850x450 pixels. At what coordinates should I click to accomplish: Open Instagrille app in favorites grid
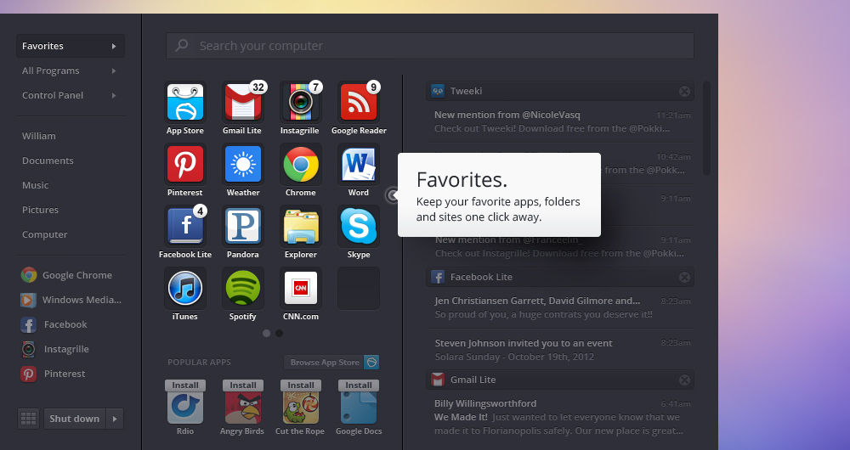click(300, 102)
